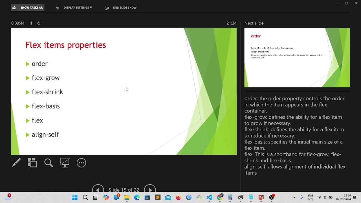Open the taskbar date and time
Image resolution: width=361 pixels, height=203 pixels.
[x=344, y=198]
